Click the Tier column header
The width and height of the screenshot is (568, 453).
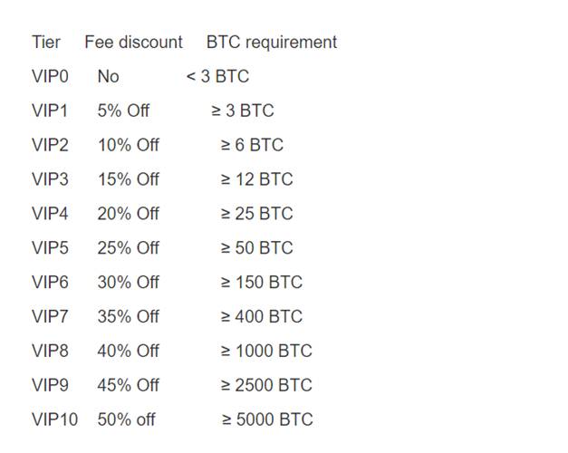click(x=46, y=42)
